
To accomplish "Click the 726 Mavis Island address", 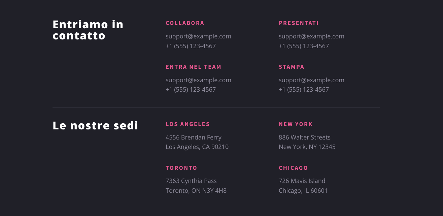I will (302, 181).
